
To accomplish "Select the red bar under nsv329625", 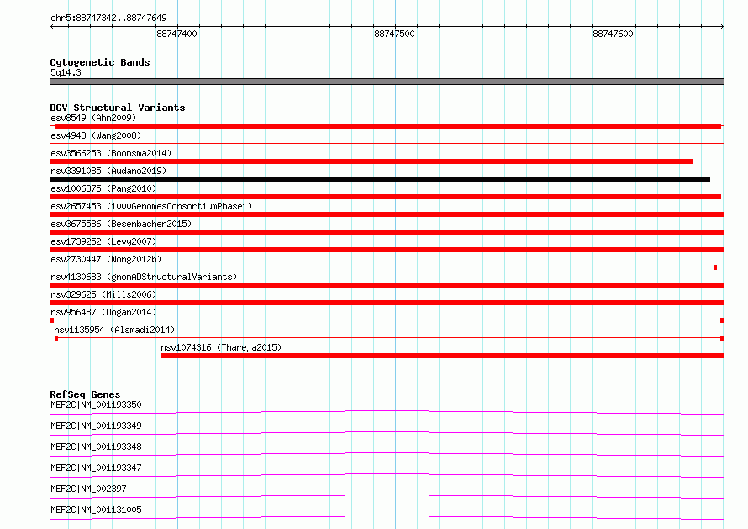I will 387,303.
